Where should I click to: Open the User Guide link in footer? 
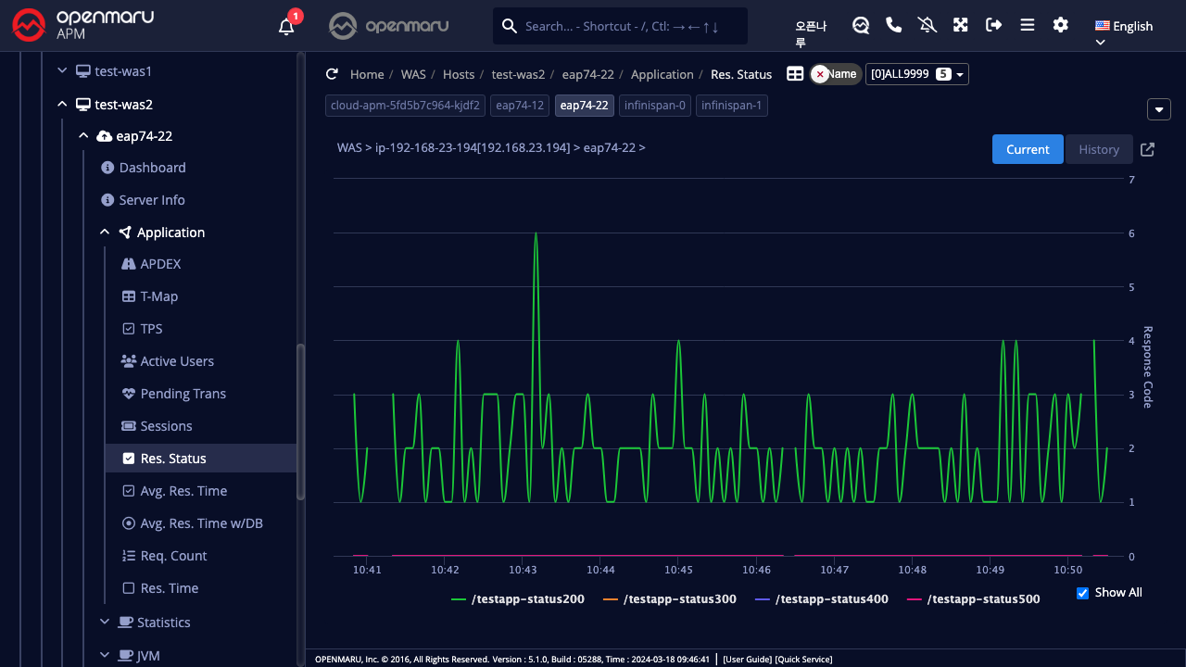pos(747,660)
